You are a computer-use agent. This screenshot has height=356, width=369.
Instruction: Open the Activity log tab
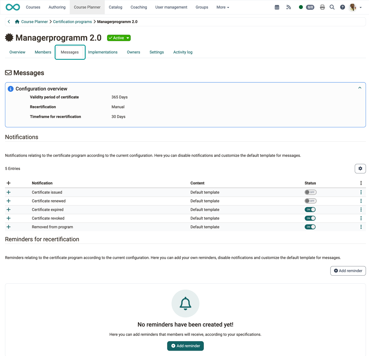pos(183,52)
